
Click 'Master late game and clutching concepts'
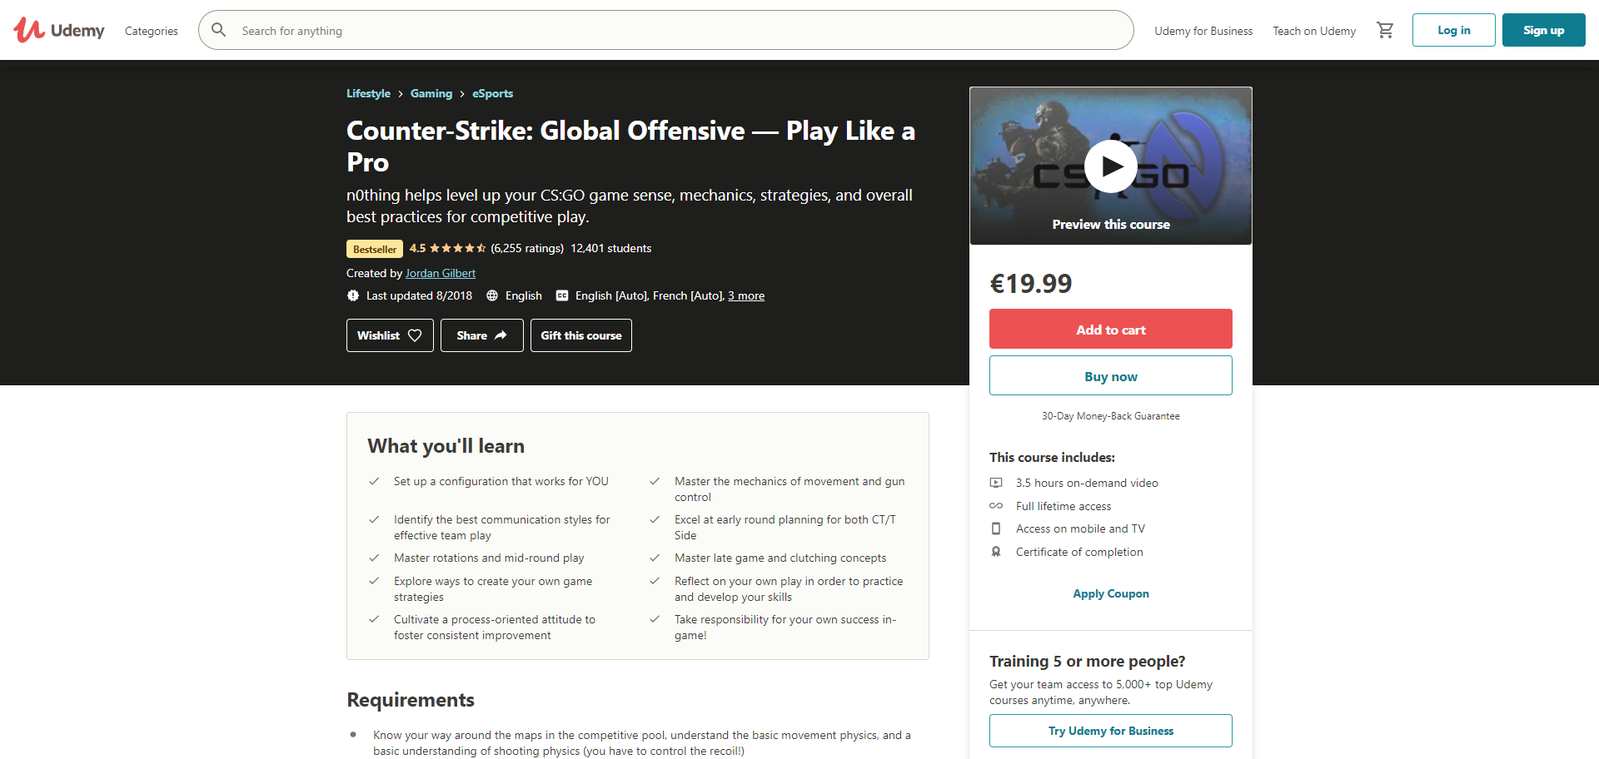point(780,558)
